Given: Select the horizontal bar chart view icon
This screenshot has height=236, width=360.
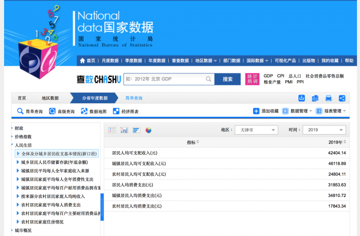Looking at the screenshot, I should click(x=136, y=130).
